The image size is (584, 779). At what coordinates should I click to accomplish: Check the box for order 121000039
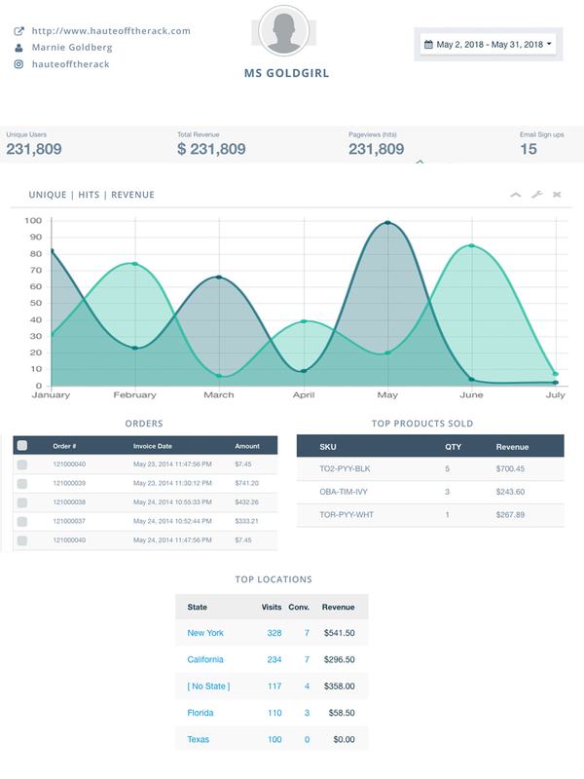22,484
